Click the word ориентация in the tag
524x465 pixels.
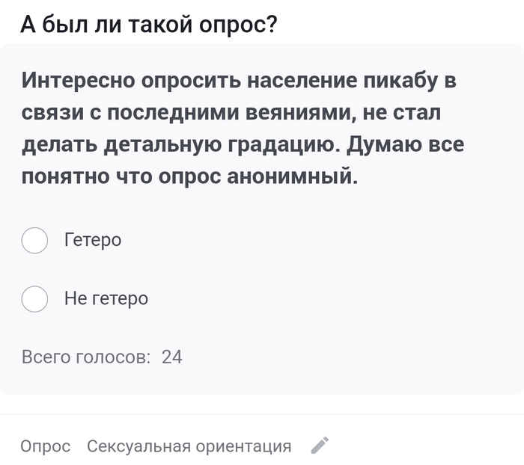coord(243,446)
